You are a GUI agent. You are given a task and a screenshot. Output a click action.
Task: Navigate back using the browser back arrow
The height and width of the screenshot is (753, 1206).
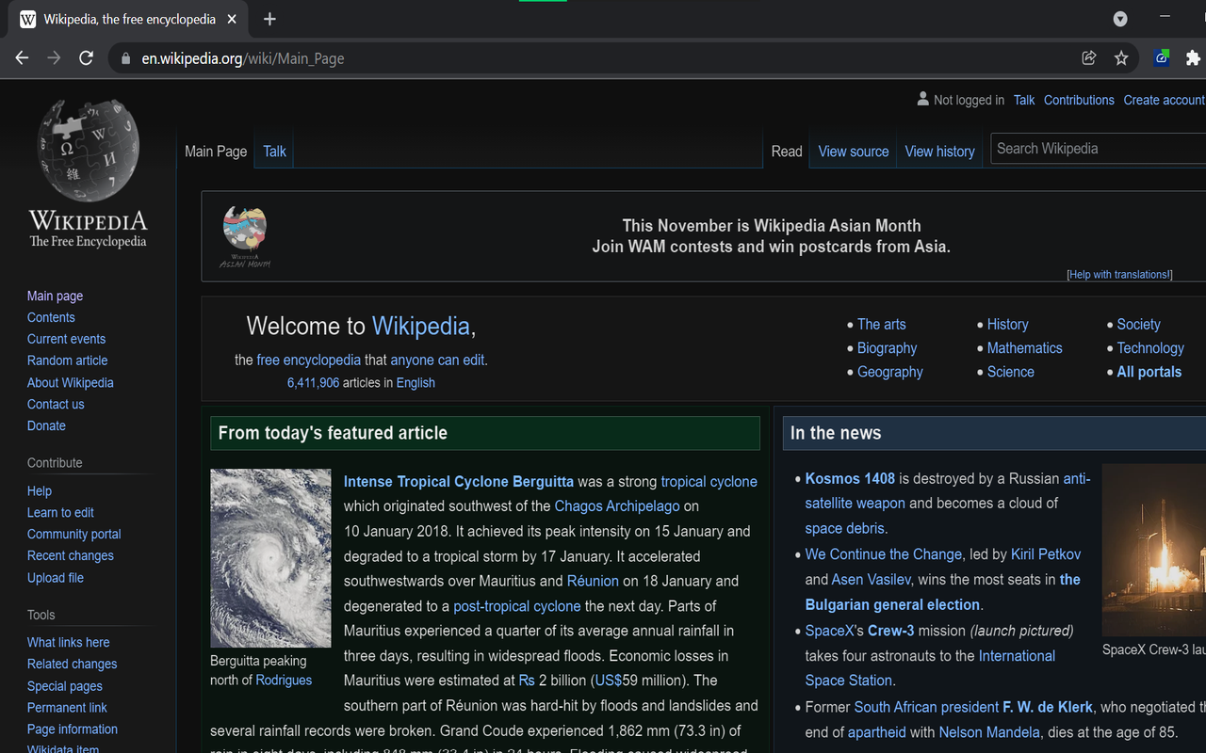[x=22, y=57]
